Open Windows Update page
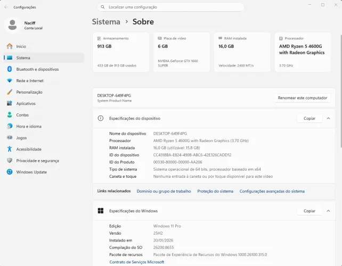 click(44, 172)
